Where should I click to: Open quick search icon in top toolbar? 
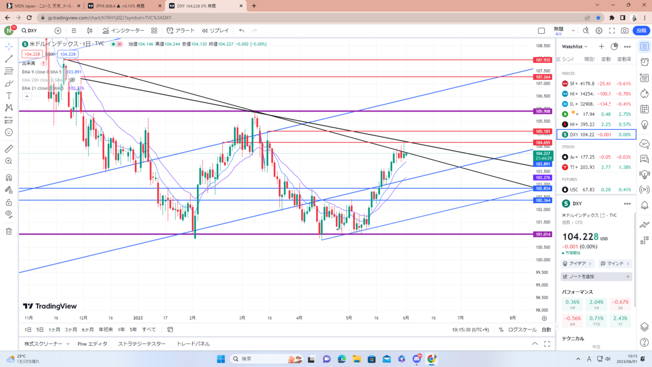tap(586, 31)
